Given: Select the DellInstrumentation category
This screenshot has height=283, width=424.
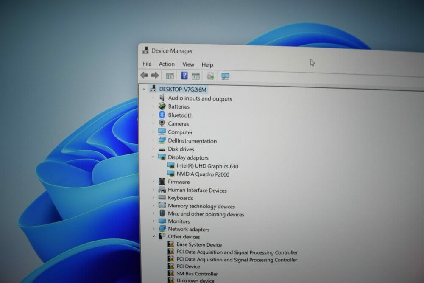Looking at the screenshot, I should point(192,141).
